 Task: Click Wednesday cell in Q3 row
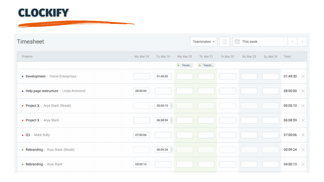coord(185,135)
